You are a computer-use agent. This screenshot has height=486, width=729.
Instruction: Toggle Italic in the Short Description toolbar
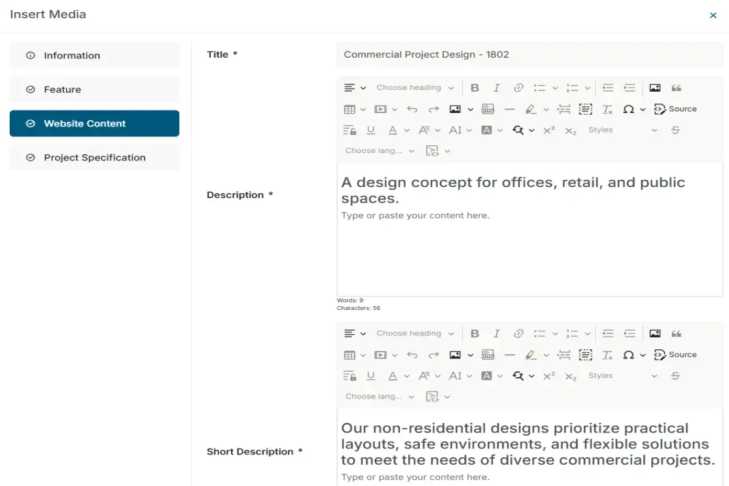click(496, 334)
